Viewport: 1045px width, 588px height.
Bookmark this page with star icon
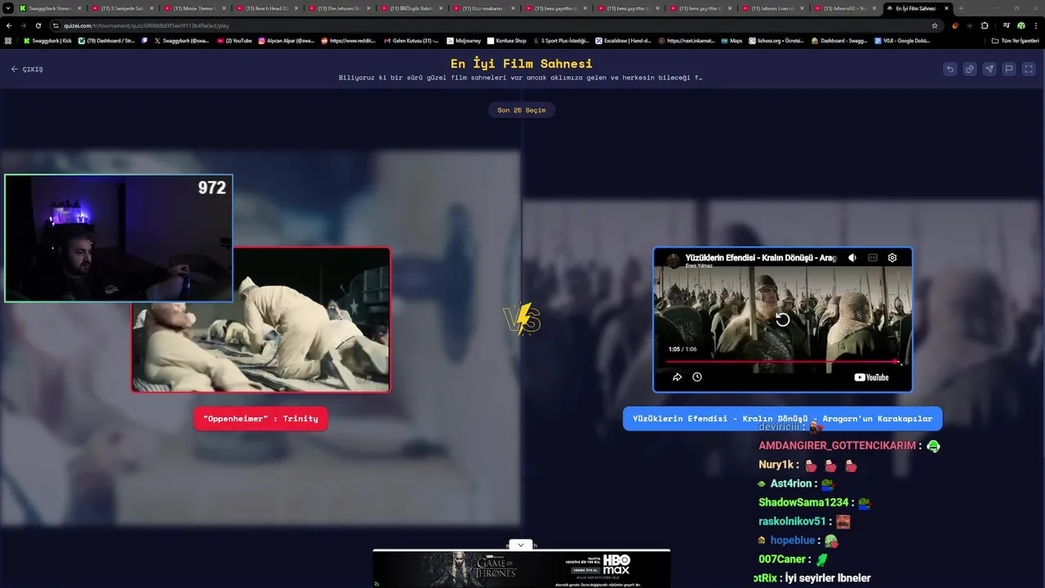click(x=935, y=25)
